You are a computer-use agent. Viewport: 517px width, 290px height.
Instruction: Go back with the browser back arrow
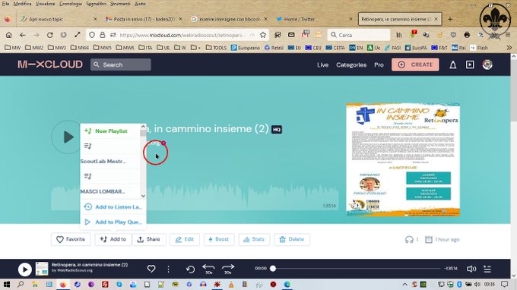coord(22,35)
